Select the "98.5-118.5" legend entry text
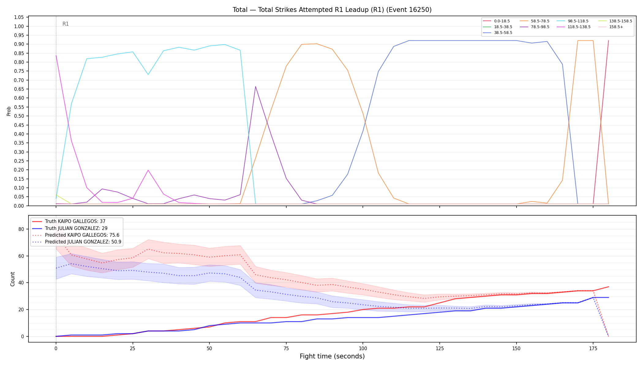The height and width of the screenshot is (367, 643). pos(578,21)
